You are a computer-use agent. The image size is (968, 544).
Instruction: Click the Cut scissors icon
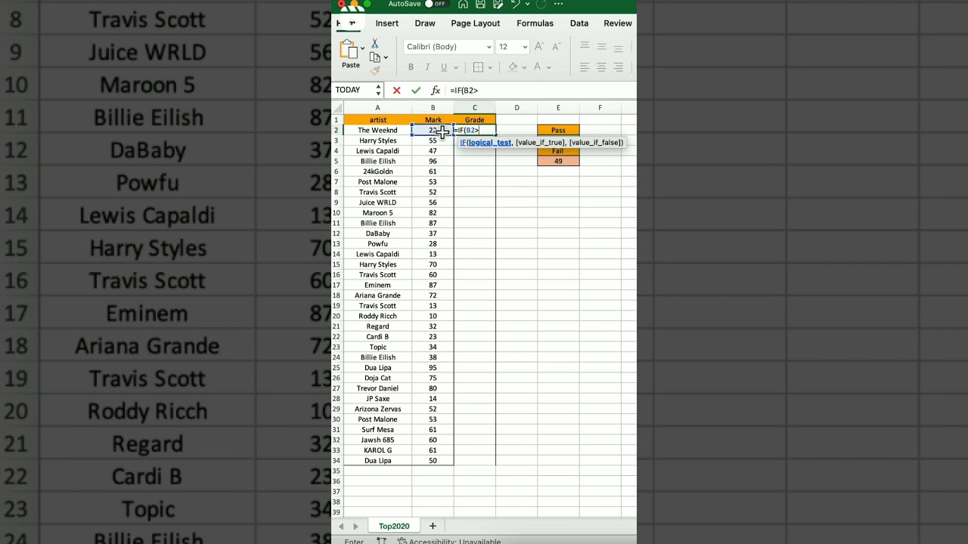click(374, 44)
